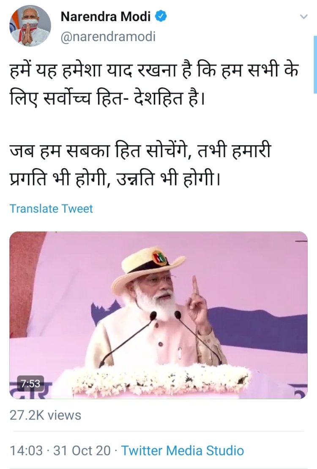Play the speech video thumbnail

tap(158, 315)
